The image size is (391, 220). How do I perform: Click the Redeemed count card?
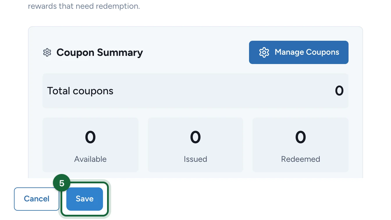tap(301, 145)
